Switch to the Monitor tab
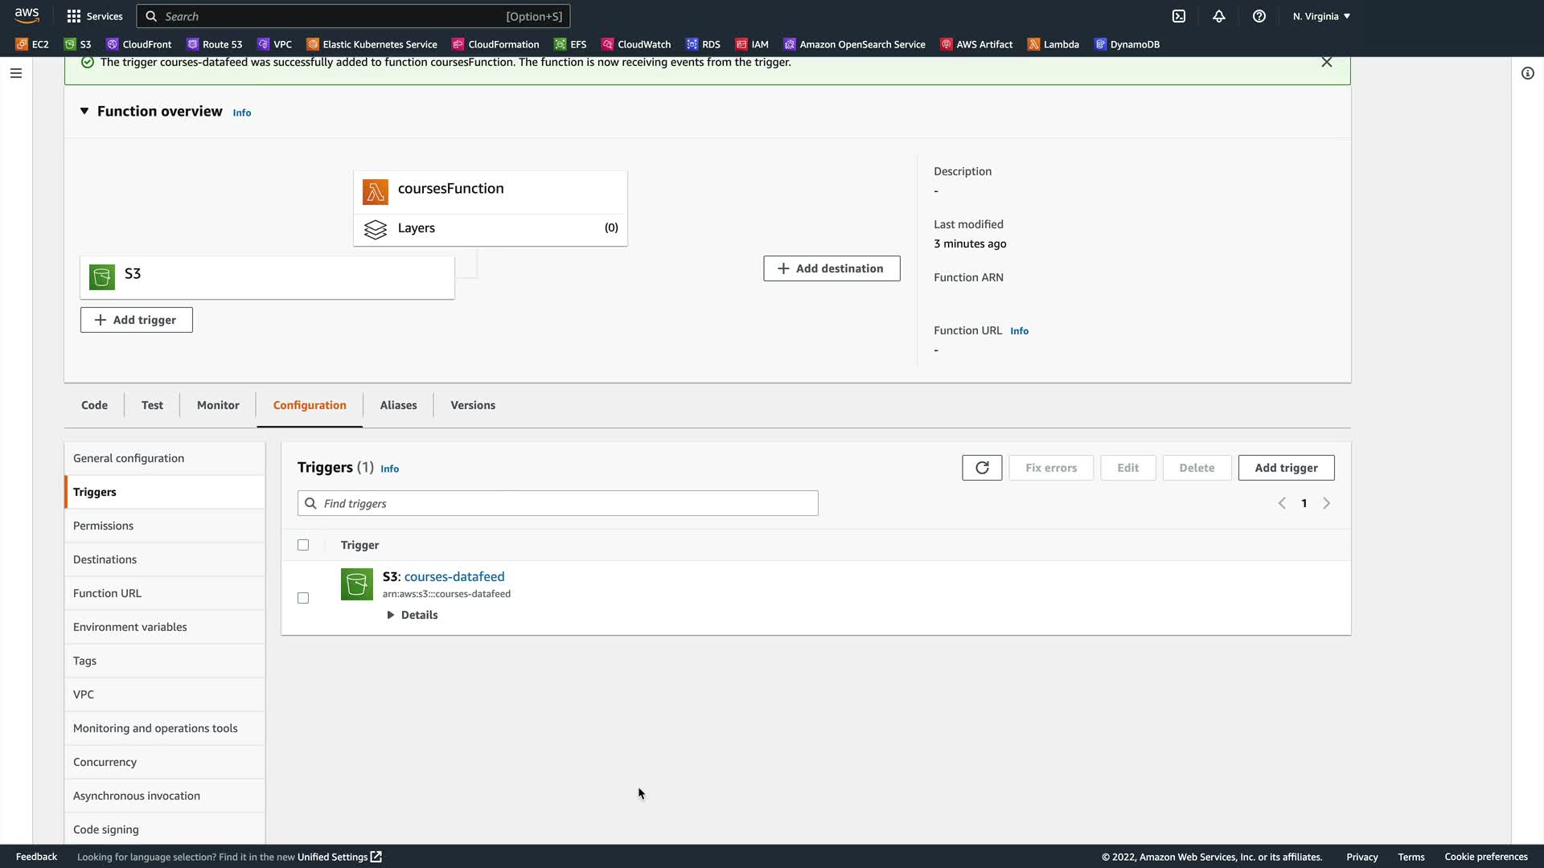Screen dimensions: 1544x868 pyautogui.click(x=218, y=405)
